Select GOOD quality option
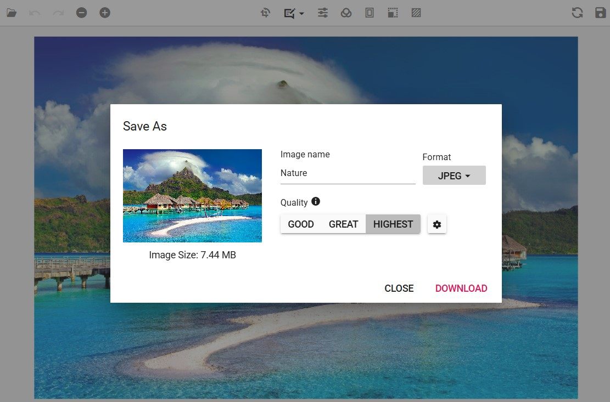Viewport: 610px width, 402px height. (x=301, y=224)
